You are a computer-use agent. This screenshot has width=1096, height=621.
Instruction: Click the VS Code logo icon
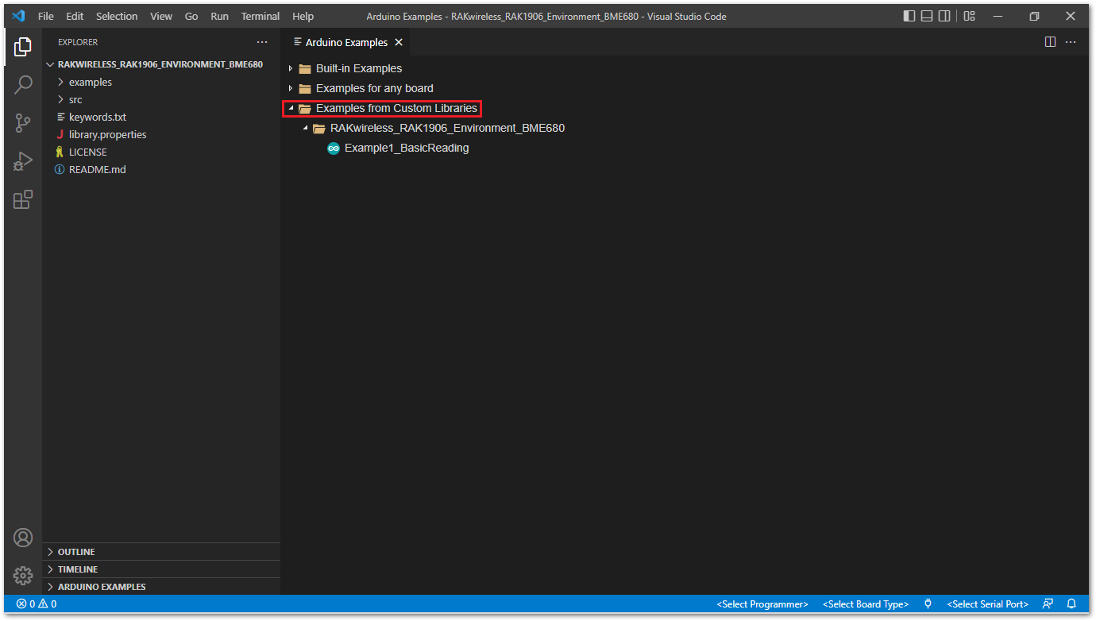(x=19, y=16)
